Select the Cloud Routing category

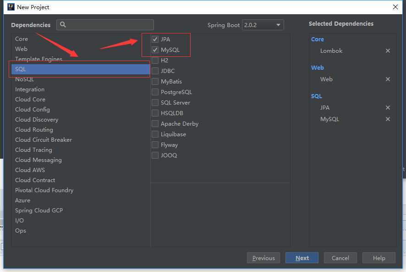(x=81, y=130)
